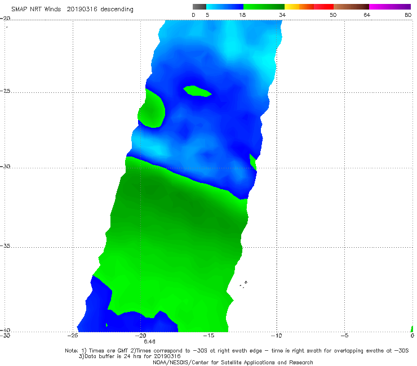Click the color bar label "34"
Screen dimensions: 417x366
point(282,15)
